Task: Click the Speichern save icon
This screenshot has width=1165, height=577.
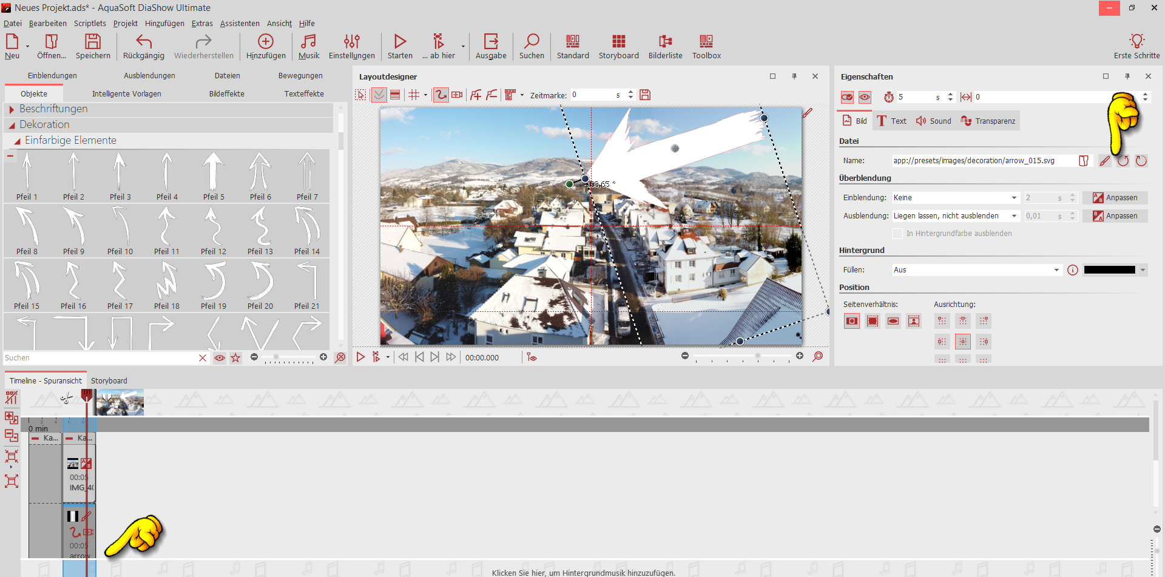Action: (x=93, y=42)
